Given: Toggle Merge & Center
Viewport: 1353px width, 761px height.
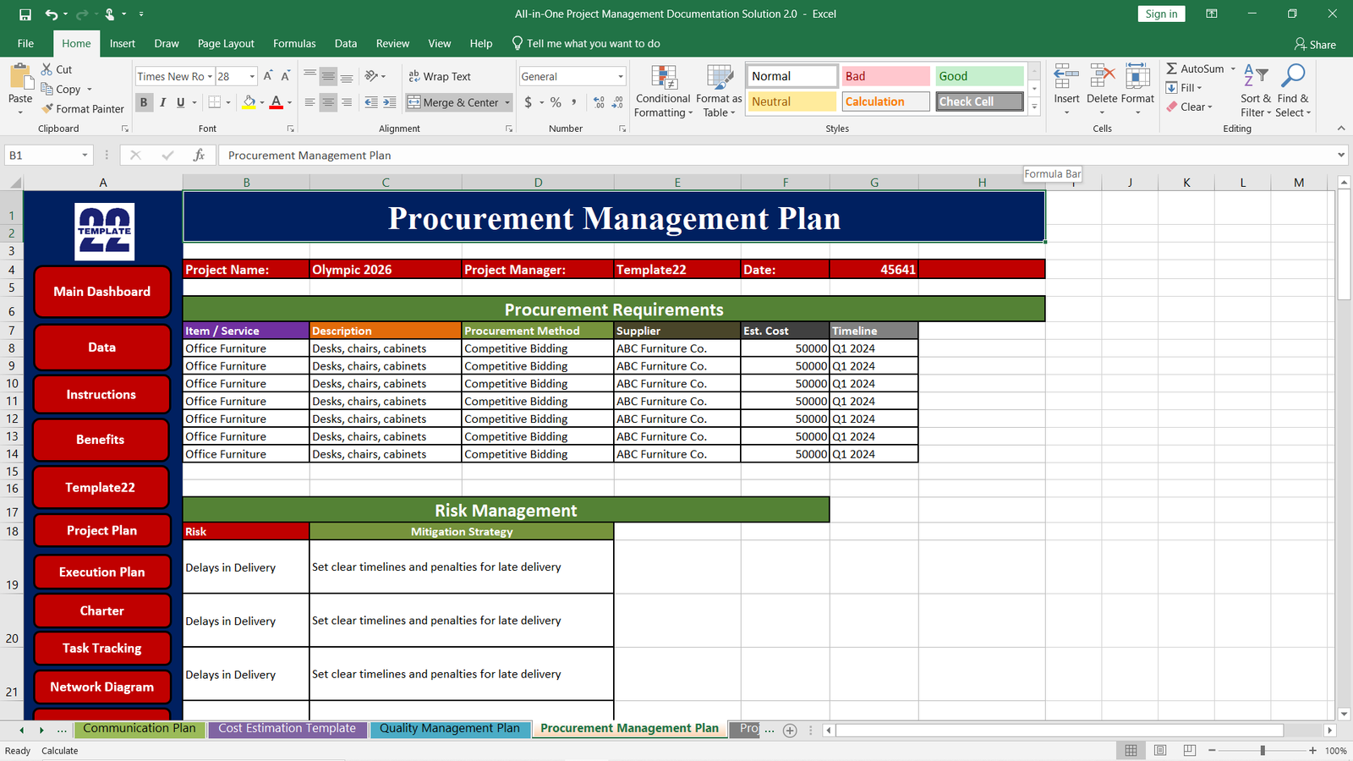Looking at the screenshot, I should pos(454,102).
